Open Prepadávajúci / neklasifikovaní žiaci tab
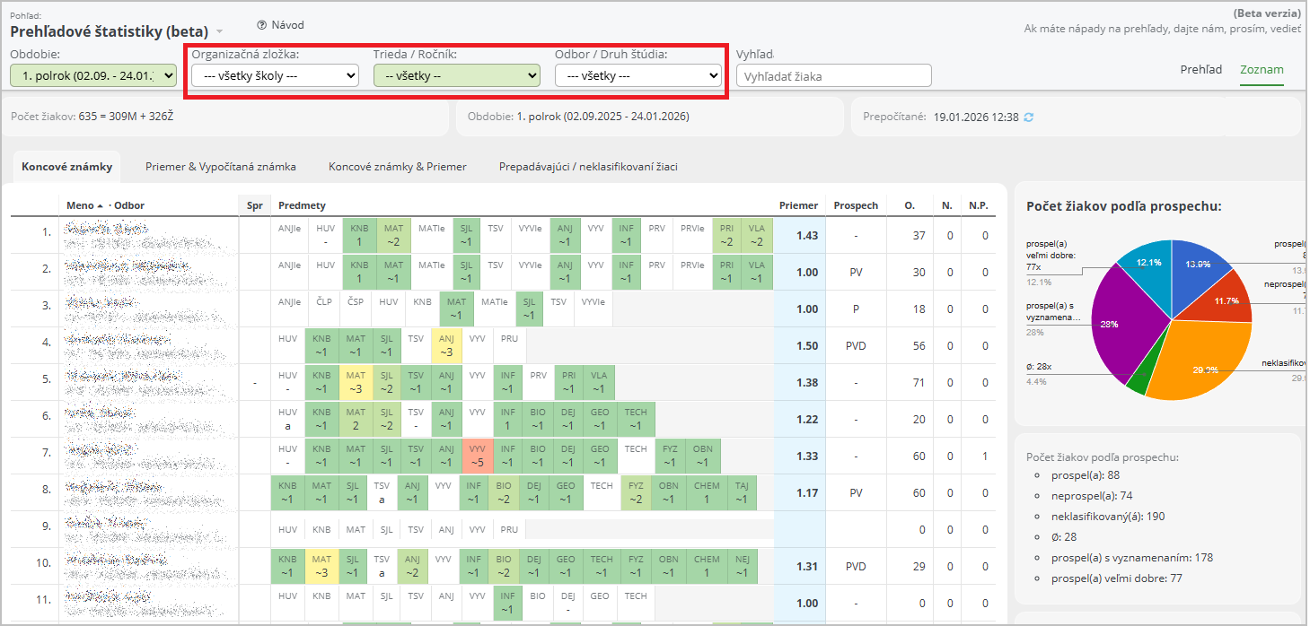 click(x=588, y=167)
